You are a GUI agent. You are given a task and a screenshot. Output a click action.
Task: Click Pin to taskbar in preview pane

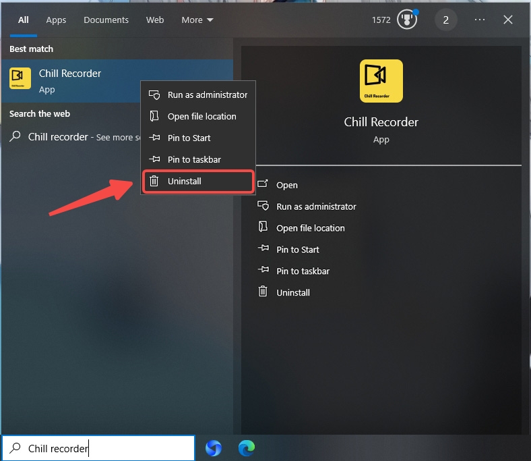303,271
